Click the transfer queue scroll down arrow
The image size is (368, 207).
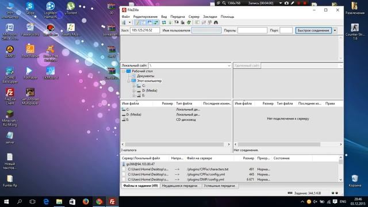tap(341, 179)
